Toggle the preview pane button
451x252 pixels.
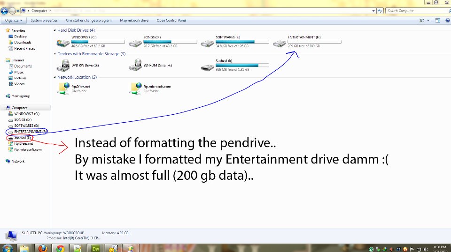tap(437, 21)
